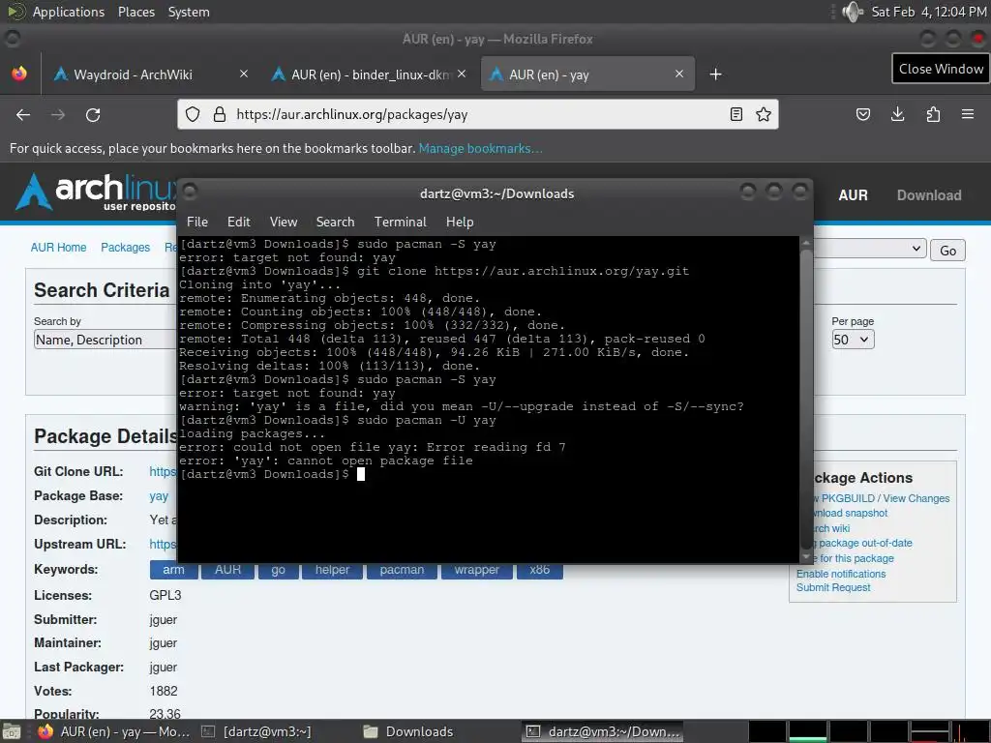Toggle reader view in address bar
This screenshot has width=991, height=743.
(736, 114)
